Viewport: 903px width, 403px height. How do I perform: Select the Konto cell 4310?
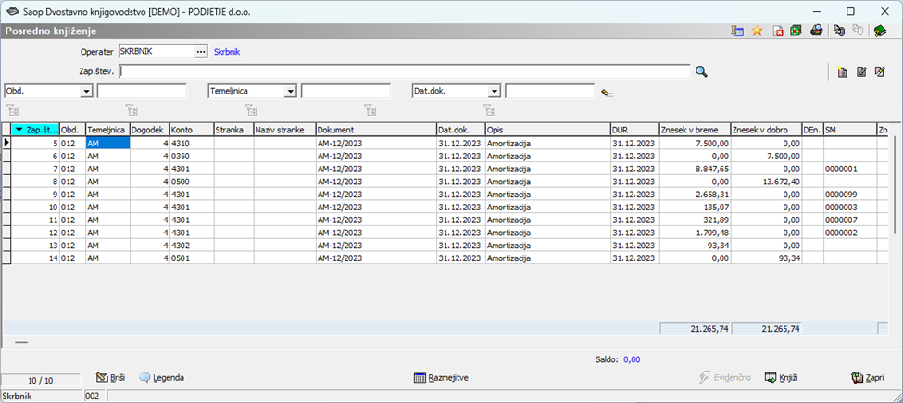[x=192, y=143]
